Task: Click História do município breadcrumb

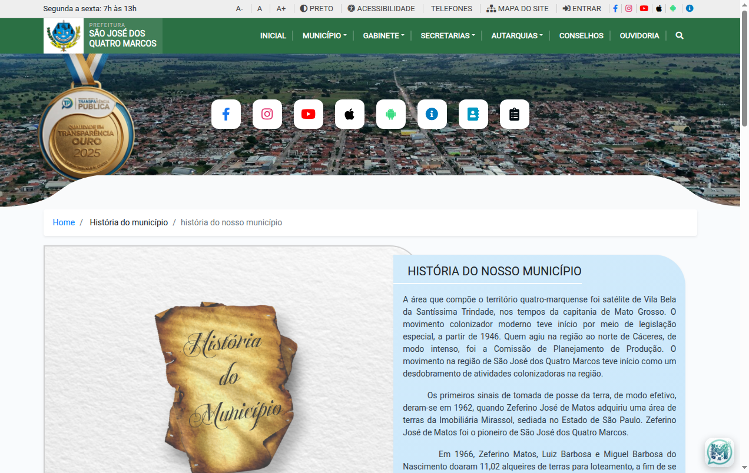Action: (x=129, y=222)
